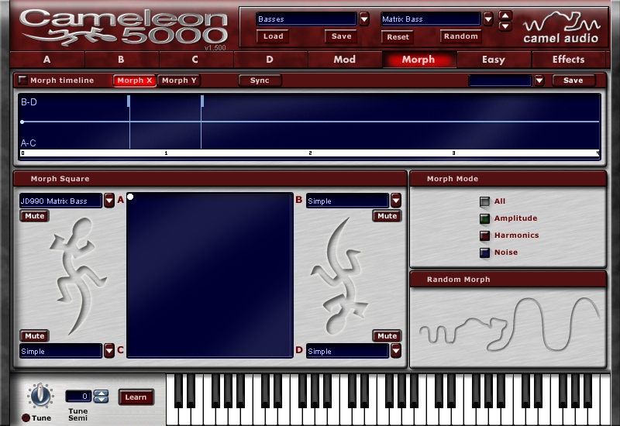Open the Easy tab
The height and width of the screenshot is (426, 620).
(493, 60)
